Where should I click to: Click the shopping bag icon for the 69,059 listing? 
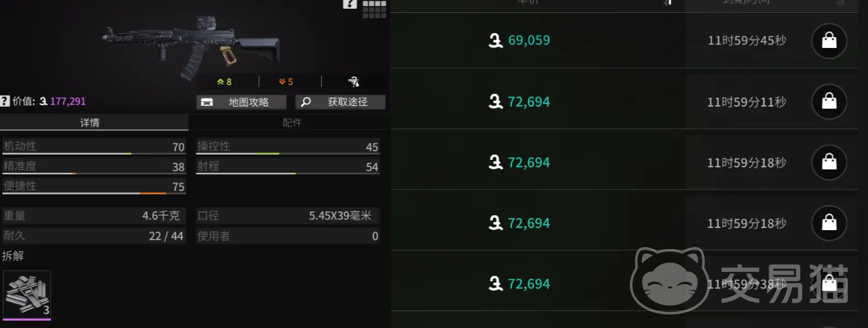pyautogui.click(x=829, y=40)
